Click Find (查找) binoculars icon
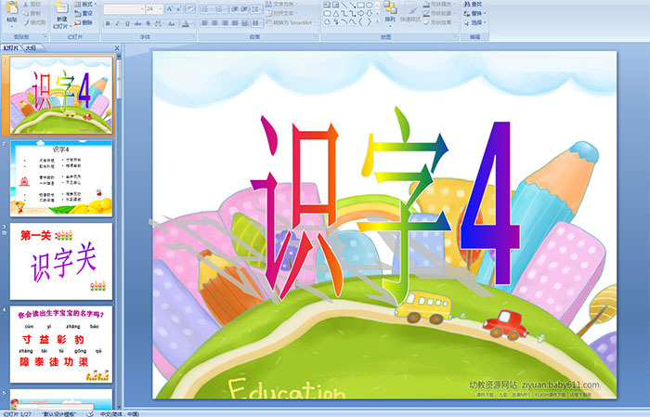Viewport: 650px width, 417px height. (x=467, y=4)
